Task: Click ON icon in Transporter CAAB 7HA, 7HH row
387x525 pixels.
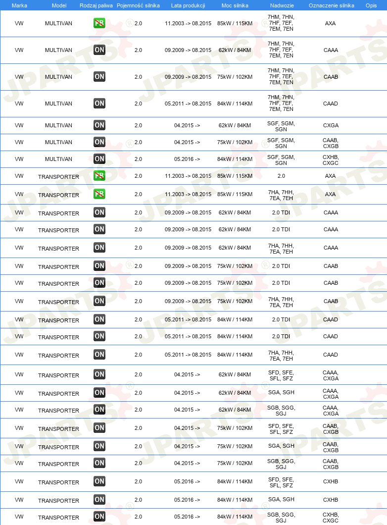Action: click(99, 301)
